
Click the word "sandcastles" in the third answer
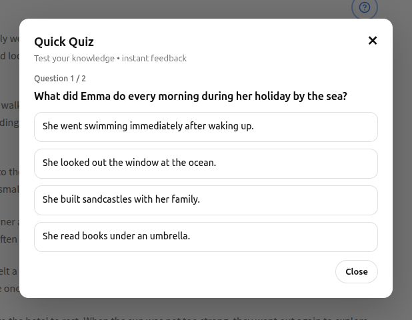[109, 199]
